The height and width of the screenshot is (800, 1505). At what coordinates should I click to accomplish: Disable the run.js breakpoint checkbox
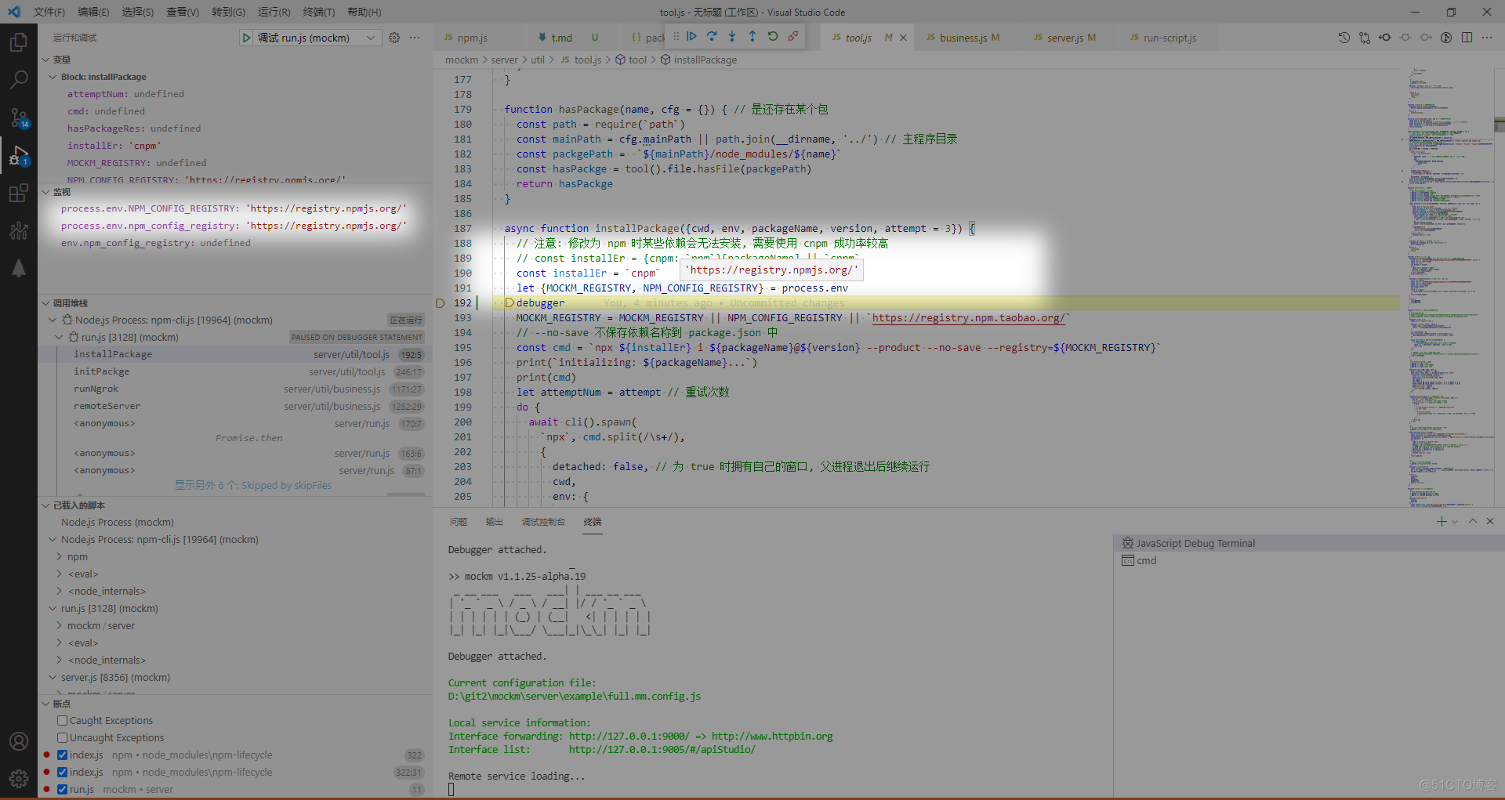pos(62,790)
